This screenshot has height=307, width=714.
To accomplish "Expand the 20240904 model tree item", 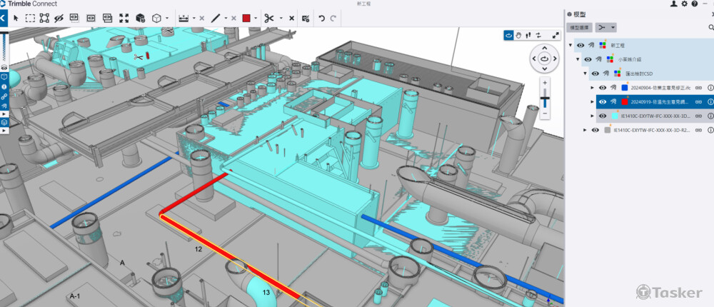I will pos(593,88).
